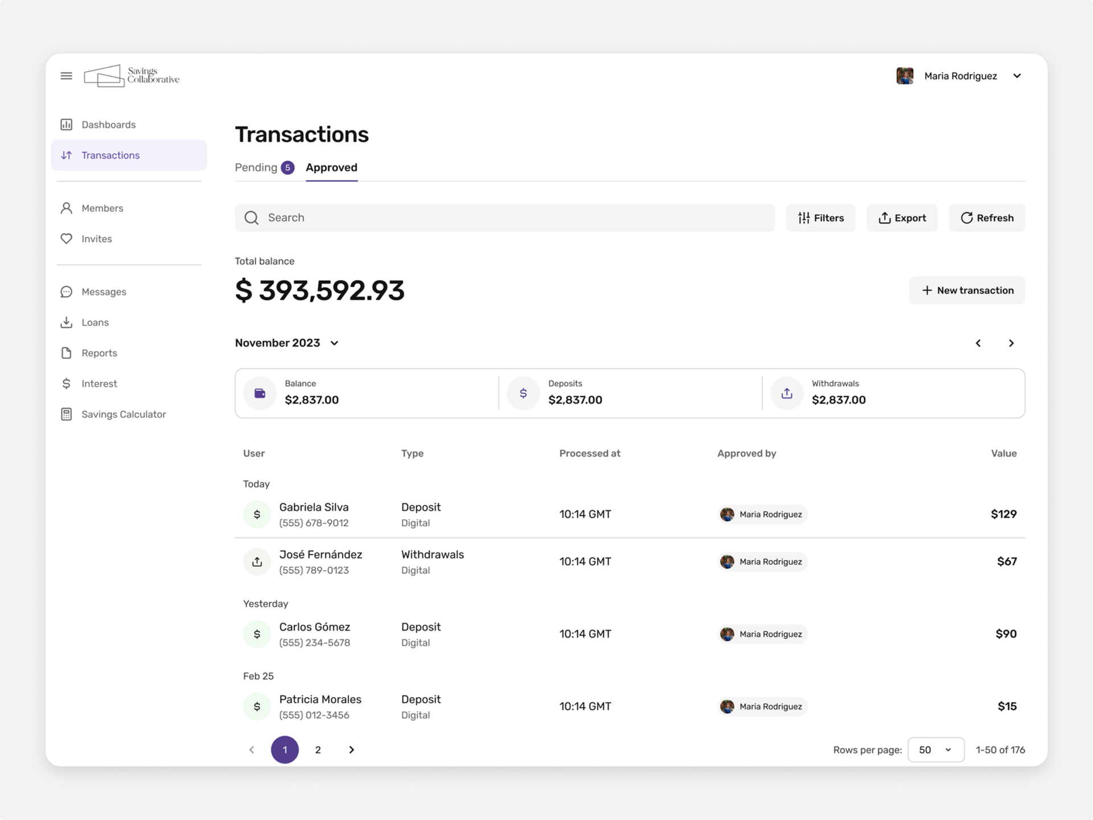Open the Reports section
This screenshot has height=820, width=1093.
click(x=99, y=353)
